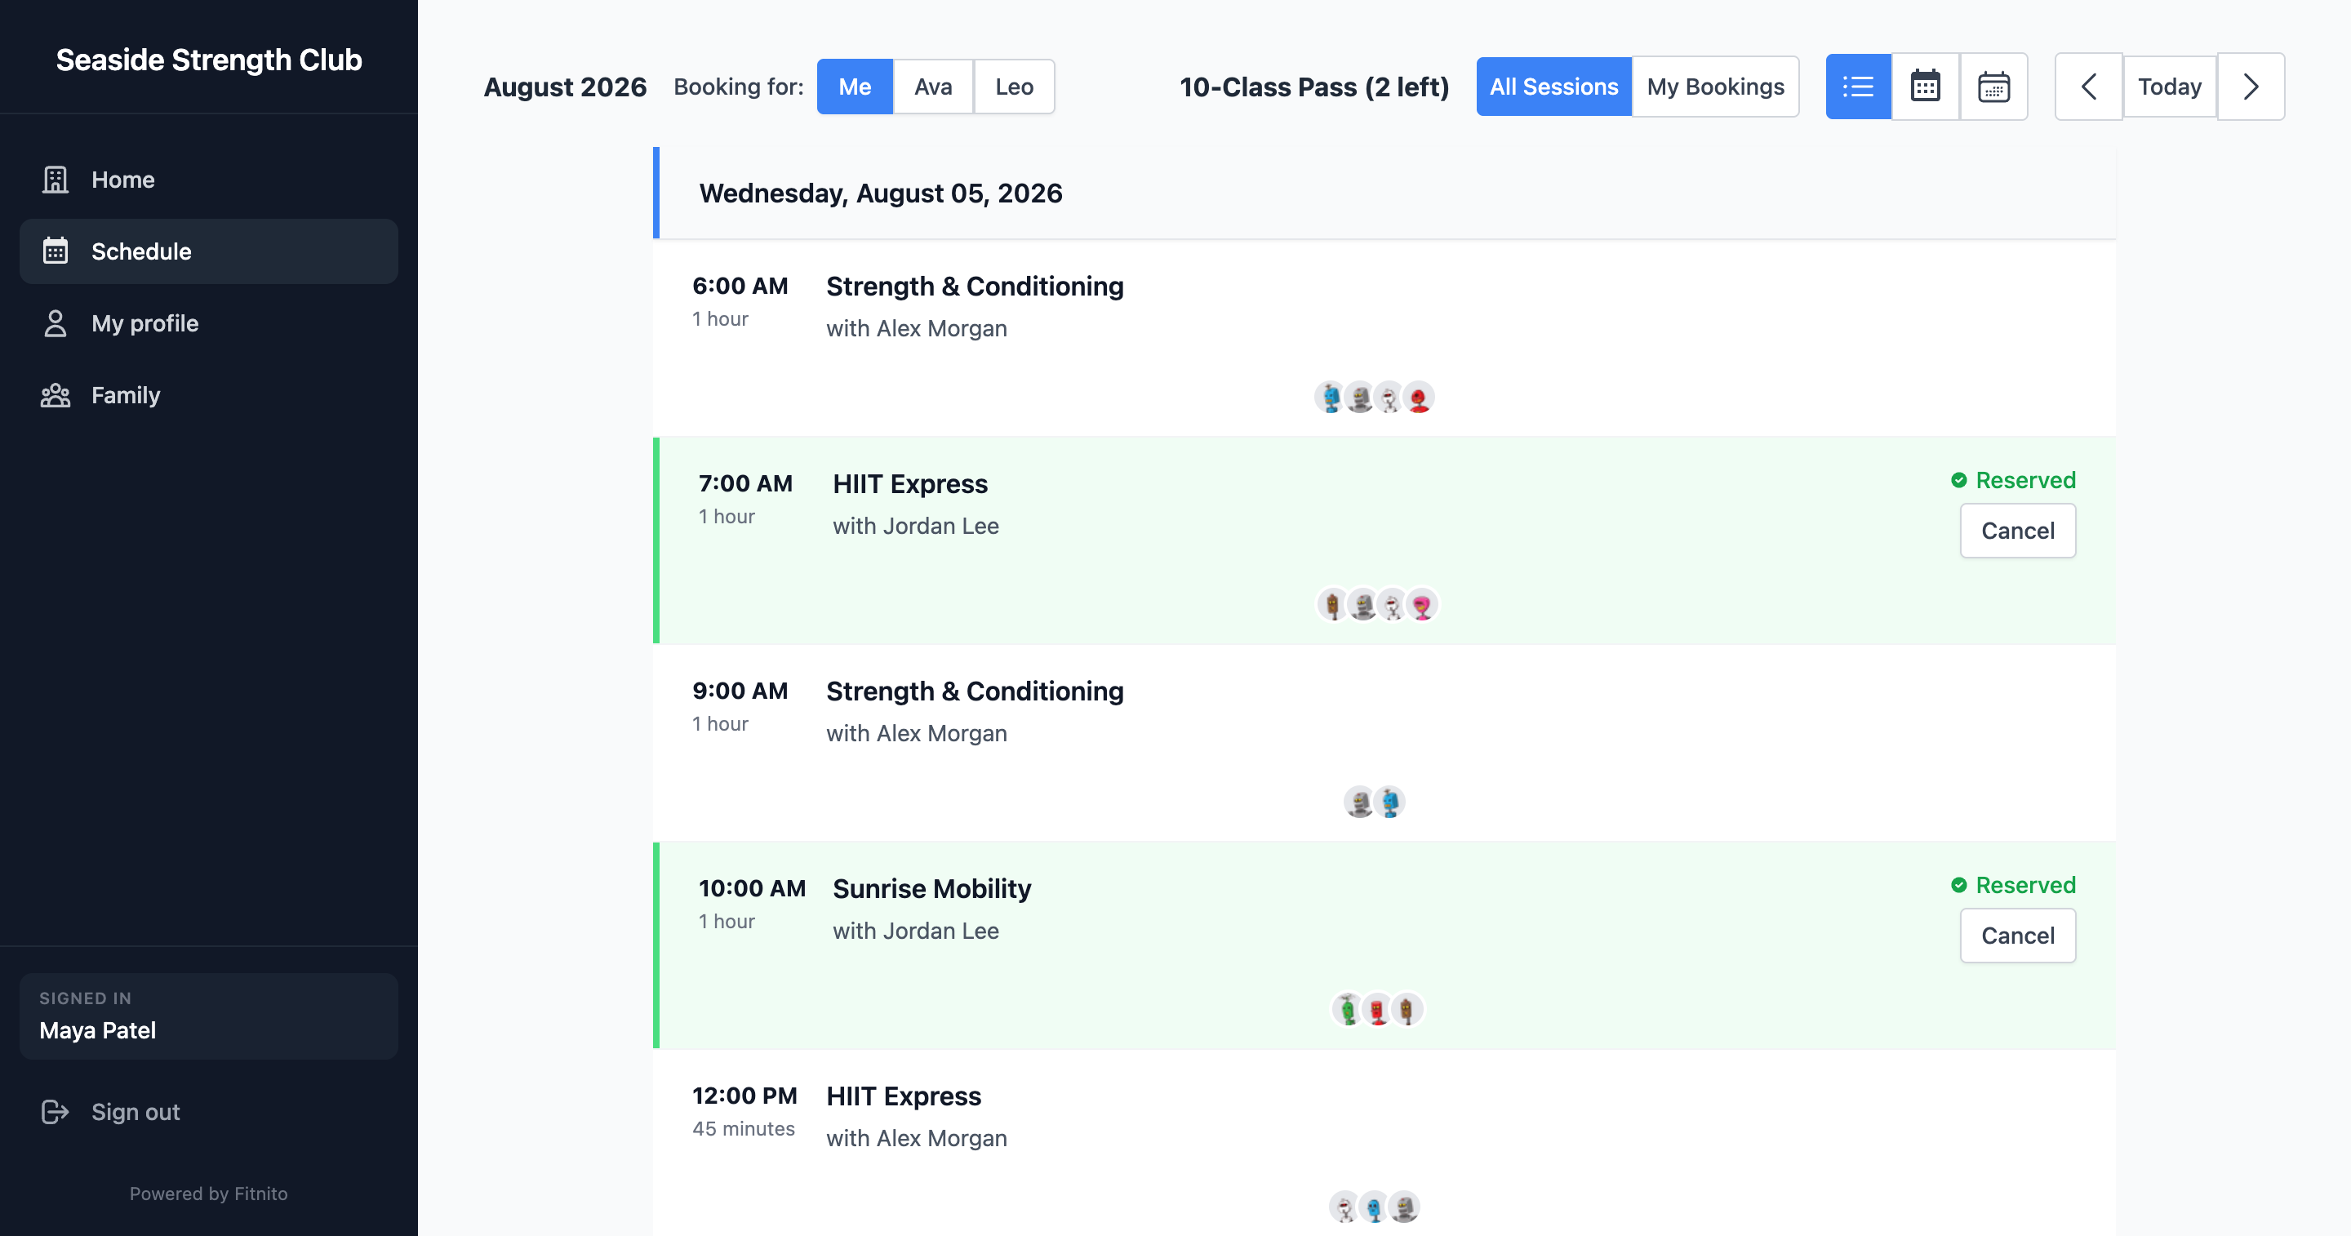
Task: Show My Bookings filter
Action: pyautogui.click(x=1715, y=87)
